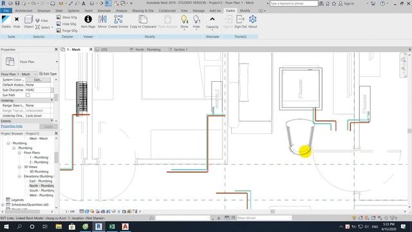
Task: Switch to the Section 1 view tab
Action: [x=180, y=50]
